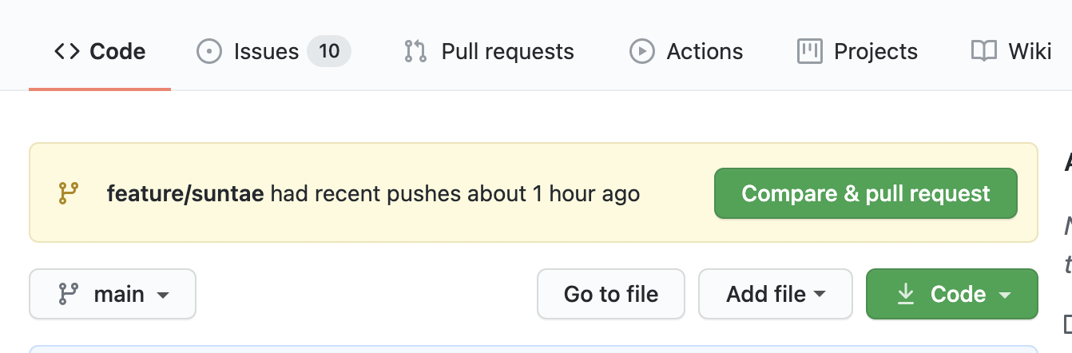The image size is (1072, 353).
Task: Click the download icon on Code button
Action: point(905,294)
